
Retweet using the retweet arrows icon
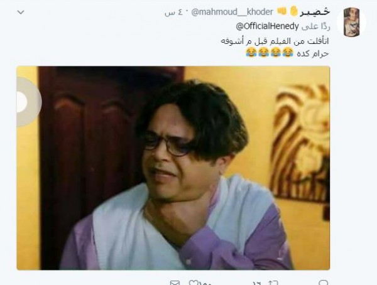coord(273,283)
